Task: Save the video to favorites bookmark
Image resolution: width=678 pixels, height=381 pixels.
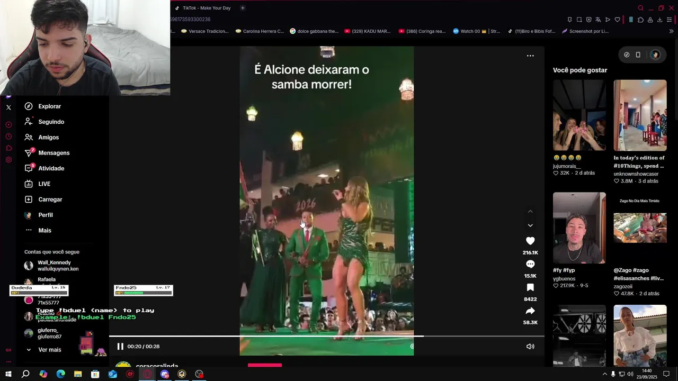Action: click(x=530, y=287)
